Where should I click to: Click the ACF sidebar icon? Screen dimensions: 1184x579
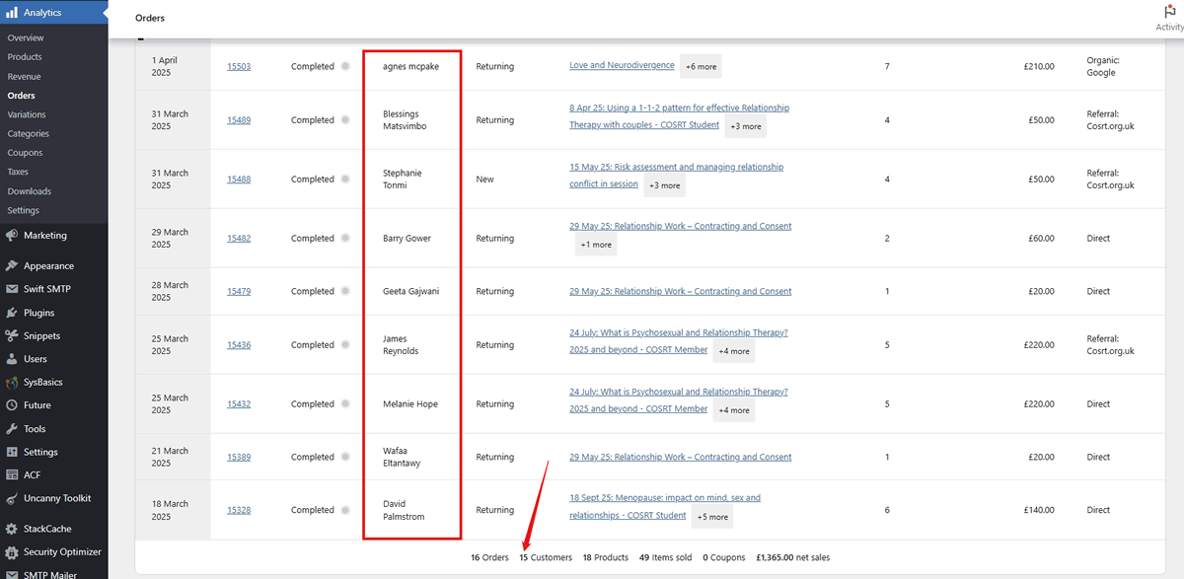coord(12,475)
